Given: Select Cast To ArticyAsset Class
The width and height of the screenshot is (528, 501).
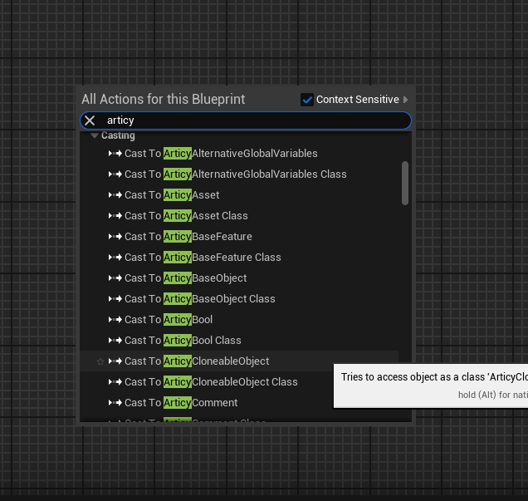Looking at the screenshot, I should click(x=186, y=216).
